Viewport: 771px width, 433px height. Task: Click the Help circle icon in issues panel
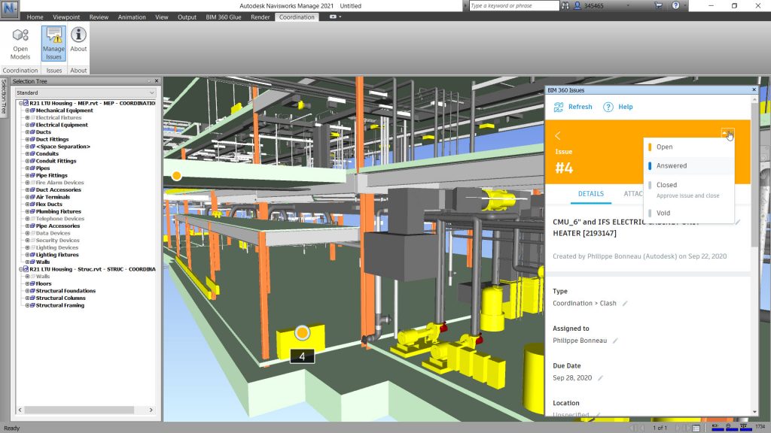tap(608, 107)
